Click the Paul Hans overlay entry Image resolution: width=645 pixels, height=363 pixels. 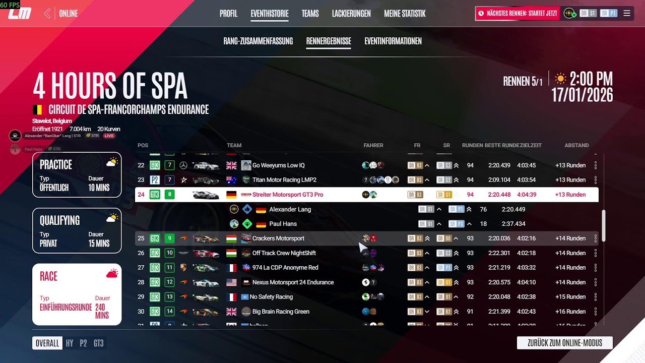pos(36,149)
